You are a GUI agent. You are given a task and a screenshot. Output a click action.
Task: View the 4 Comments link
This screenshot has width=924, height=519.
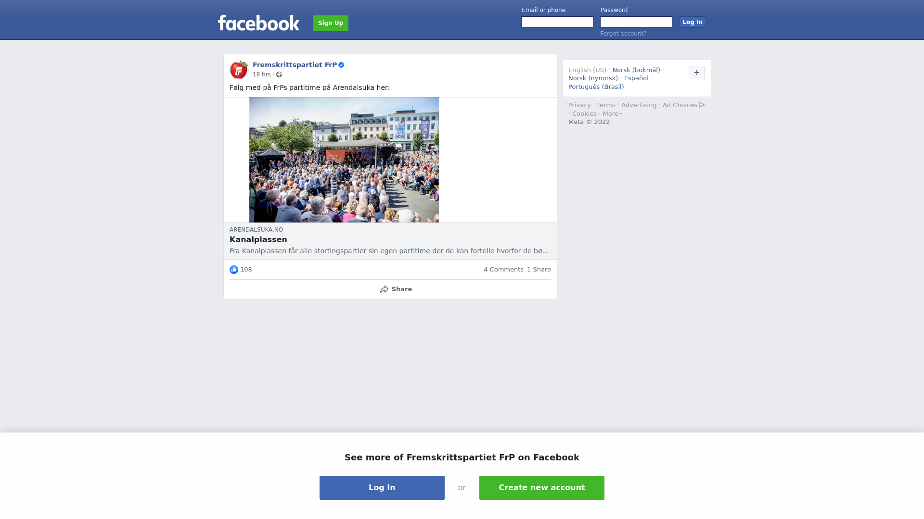coord(503,270)
